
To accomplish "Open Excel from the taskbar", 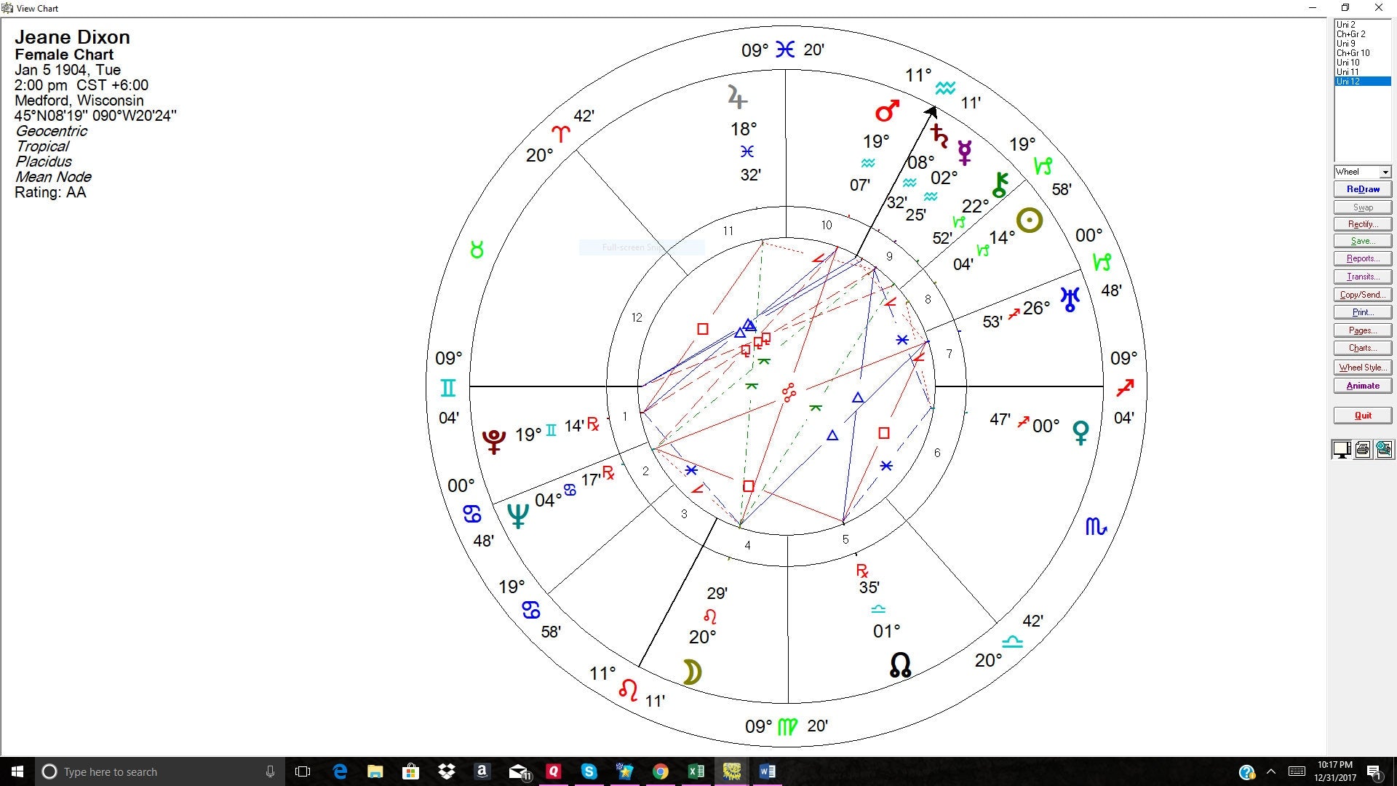I will pos(696,771).
